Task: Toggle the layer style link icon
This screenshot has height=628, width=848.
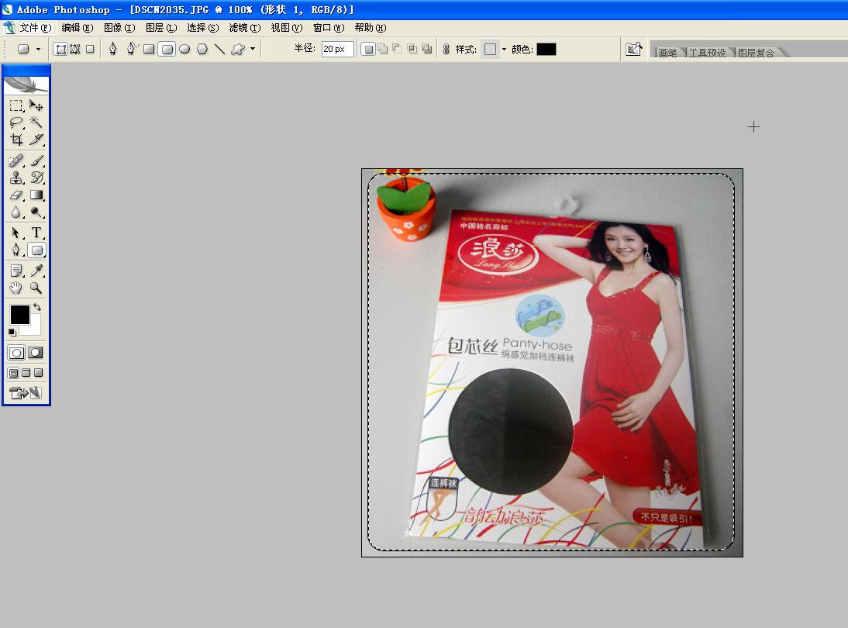Action: (x=446, y=49)
